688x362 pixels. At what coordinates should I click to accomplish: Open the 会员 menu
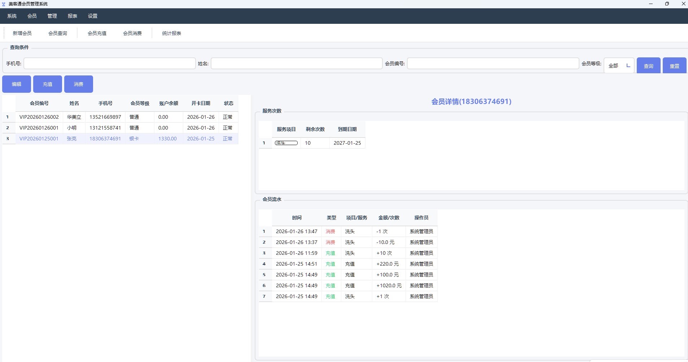[32, 16]
